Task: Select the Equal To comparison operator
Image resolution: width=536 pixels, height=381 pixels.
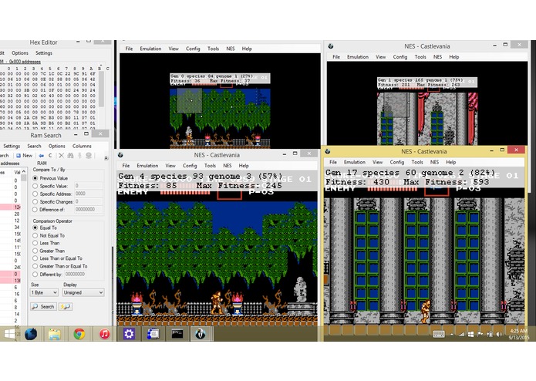Action: [x=35, y=228]
